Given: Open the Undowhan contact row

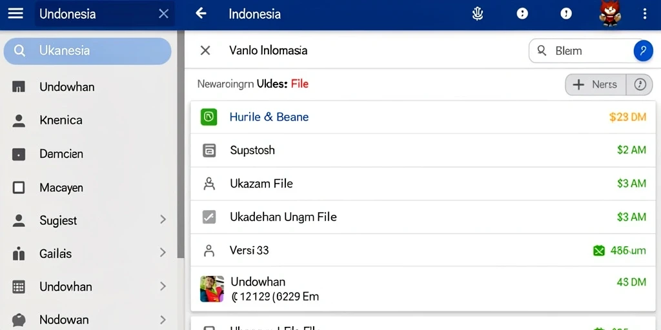Looking at the screenshot, I should coord(423,289).
